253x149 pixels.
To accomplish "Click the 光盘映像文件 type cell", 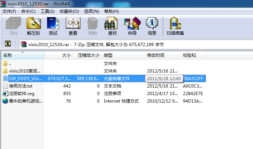I will click(117, 78).
